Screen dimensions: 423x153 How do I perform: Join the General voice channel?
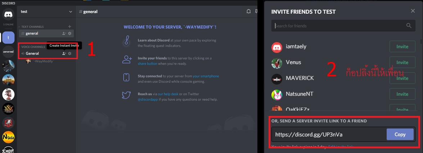pyautogui.click(x=46, y=53)
